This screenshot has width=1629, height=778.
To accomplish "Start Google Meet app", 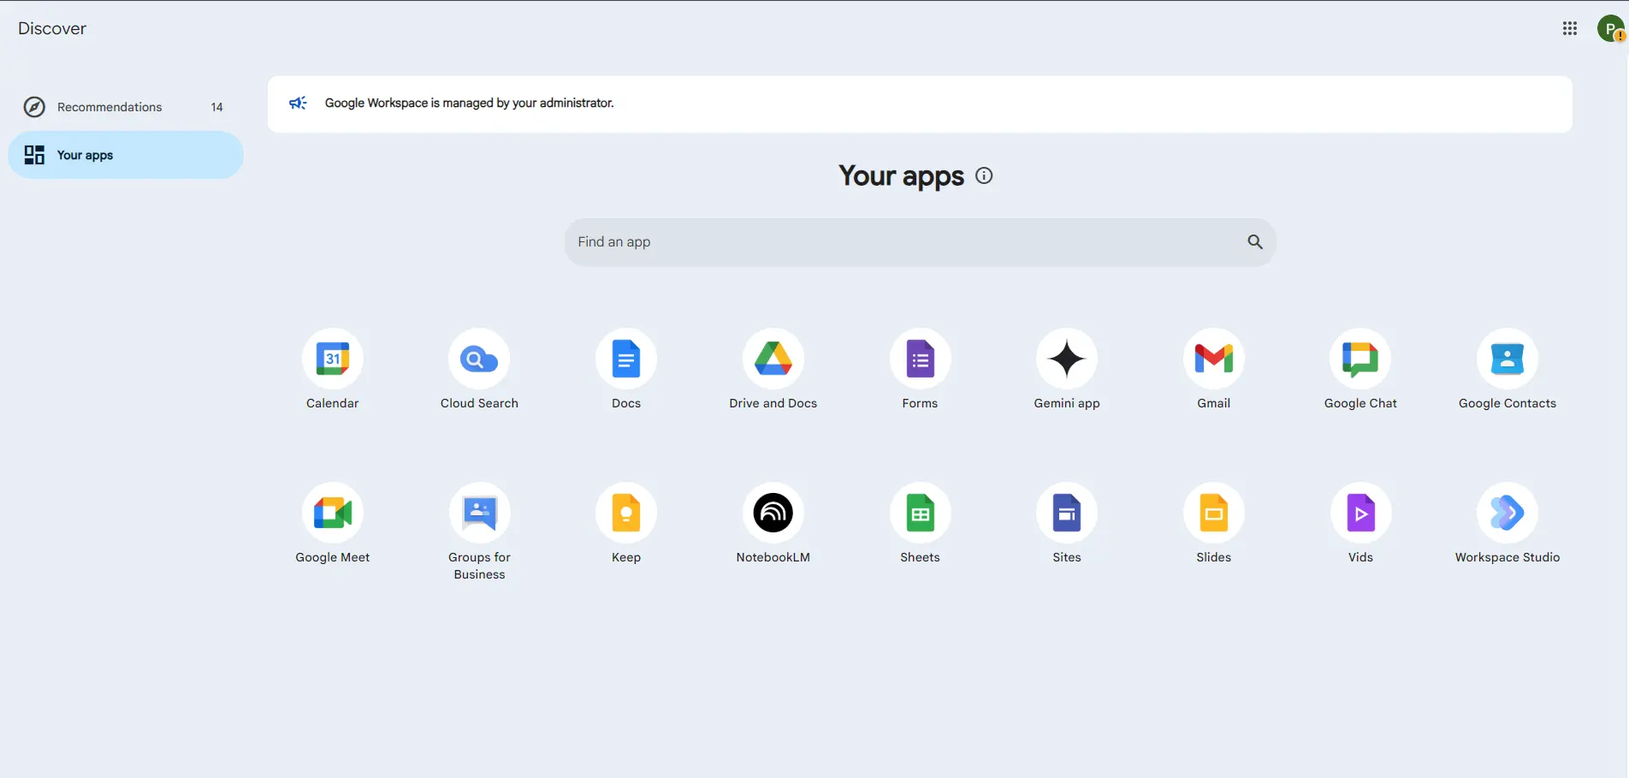I will [x=333, y=513].
